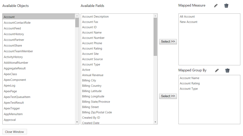Delete Mapped Measure using trash icon
Image resolution: width=243 pixels, height=136 pixels.
tap(226, 6)
